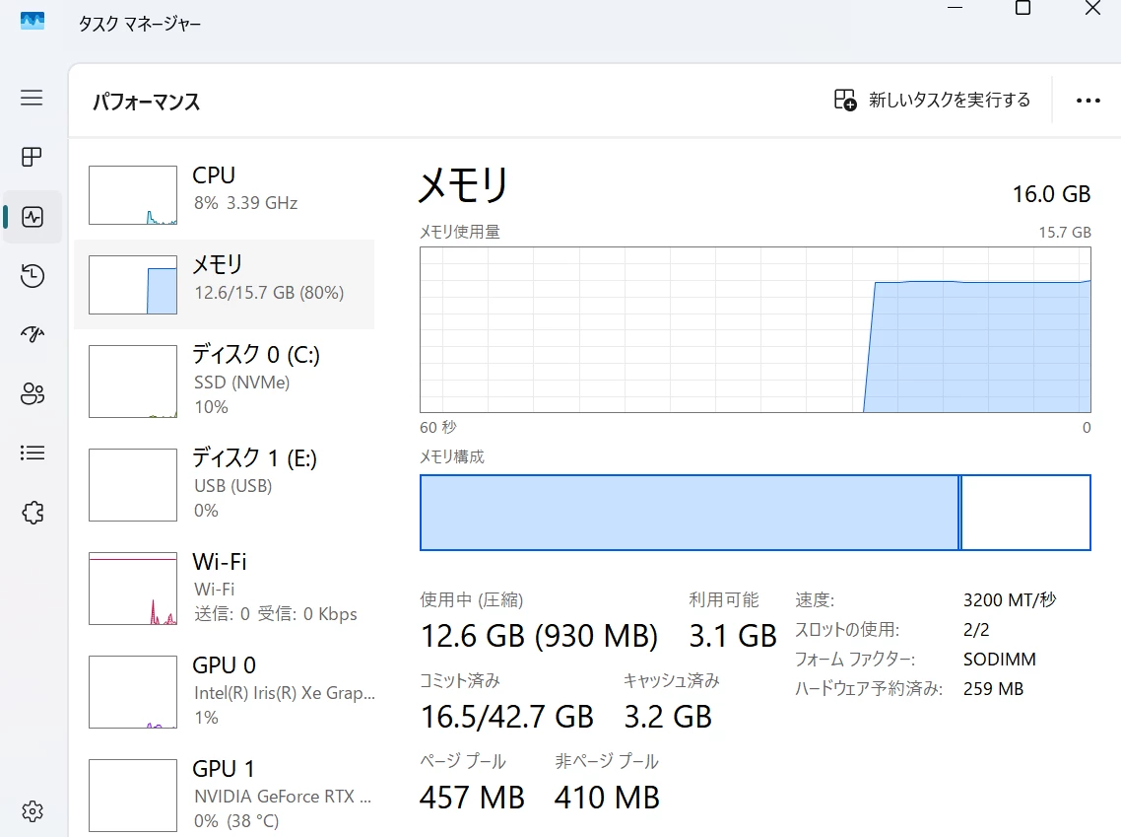Click the free portion of memory composition bar
Screen dimensions: 1121x837
coord(1025,513)
